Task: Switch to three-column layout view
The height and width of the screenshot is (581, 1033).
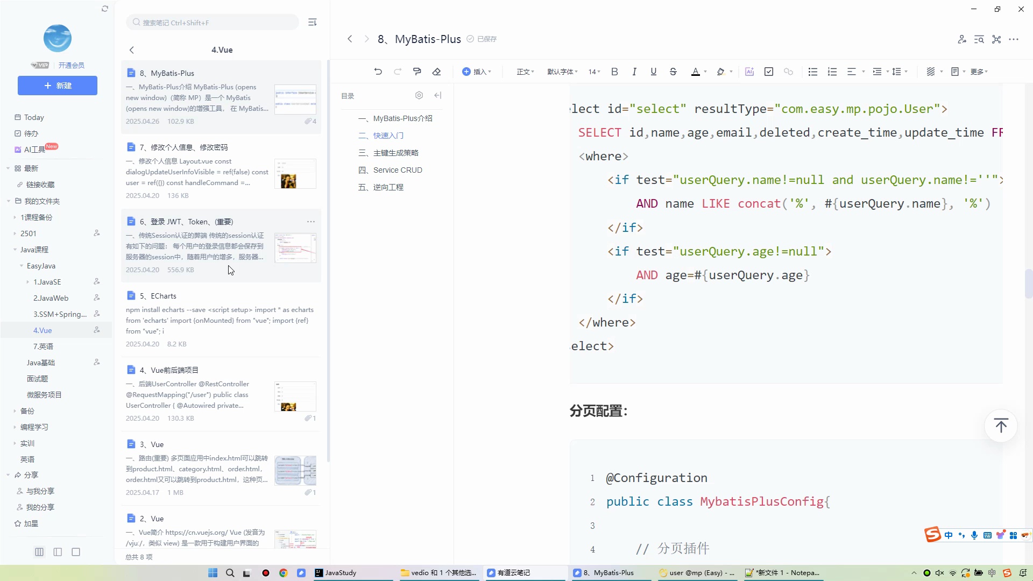Action: pyautogui.click(x=39, y=552)
